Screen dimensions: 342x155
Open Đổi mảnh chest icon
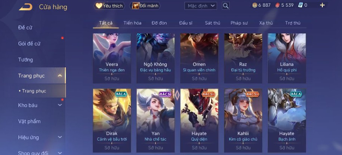coord(135,6)
